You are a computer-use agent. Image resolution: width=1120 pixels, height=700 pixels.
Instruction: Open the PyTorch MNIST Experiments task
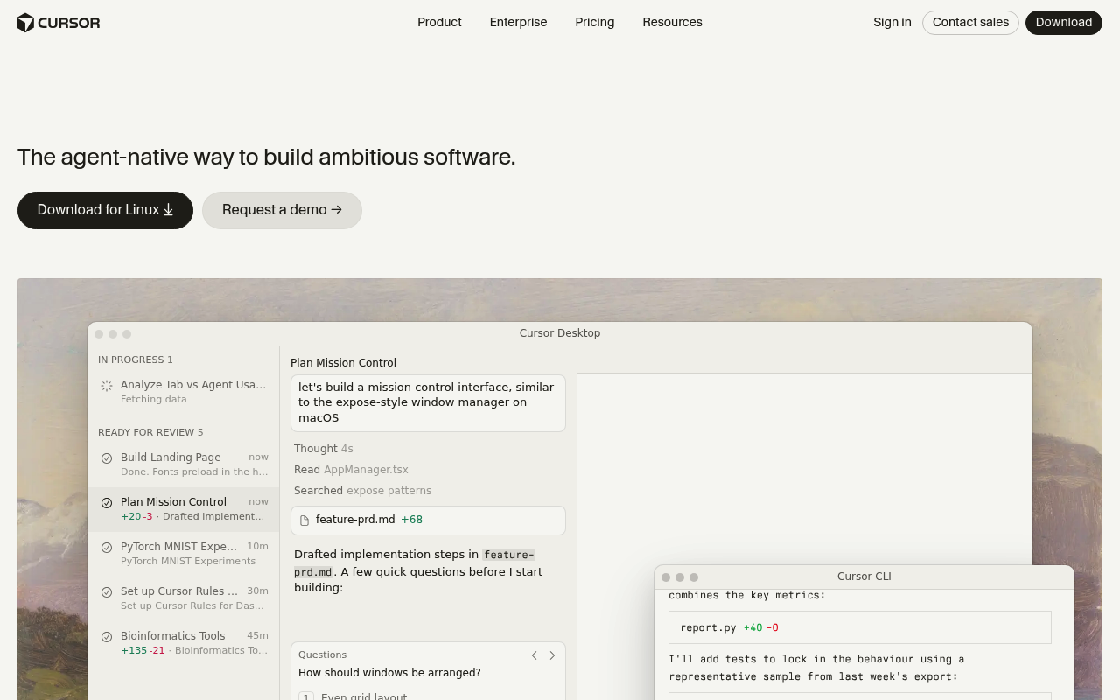(x=184, y=554)
